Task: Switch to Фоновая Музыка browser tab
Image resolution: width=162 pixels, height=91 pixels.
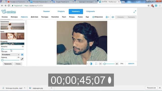Action: 40,2
